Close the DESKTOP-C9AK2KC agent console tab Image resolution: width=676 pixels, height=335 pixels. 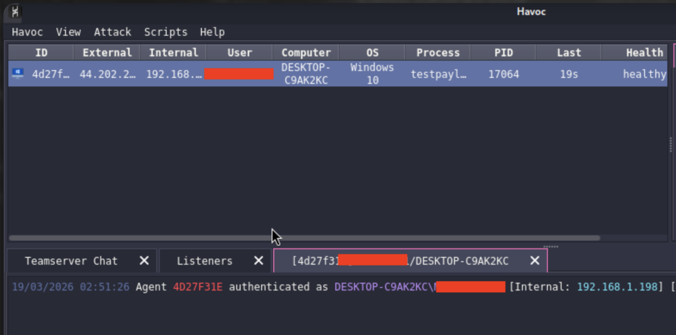point(535,261)
